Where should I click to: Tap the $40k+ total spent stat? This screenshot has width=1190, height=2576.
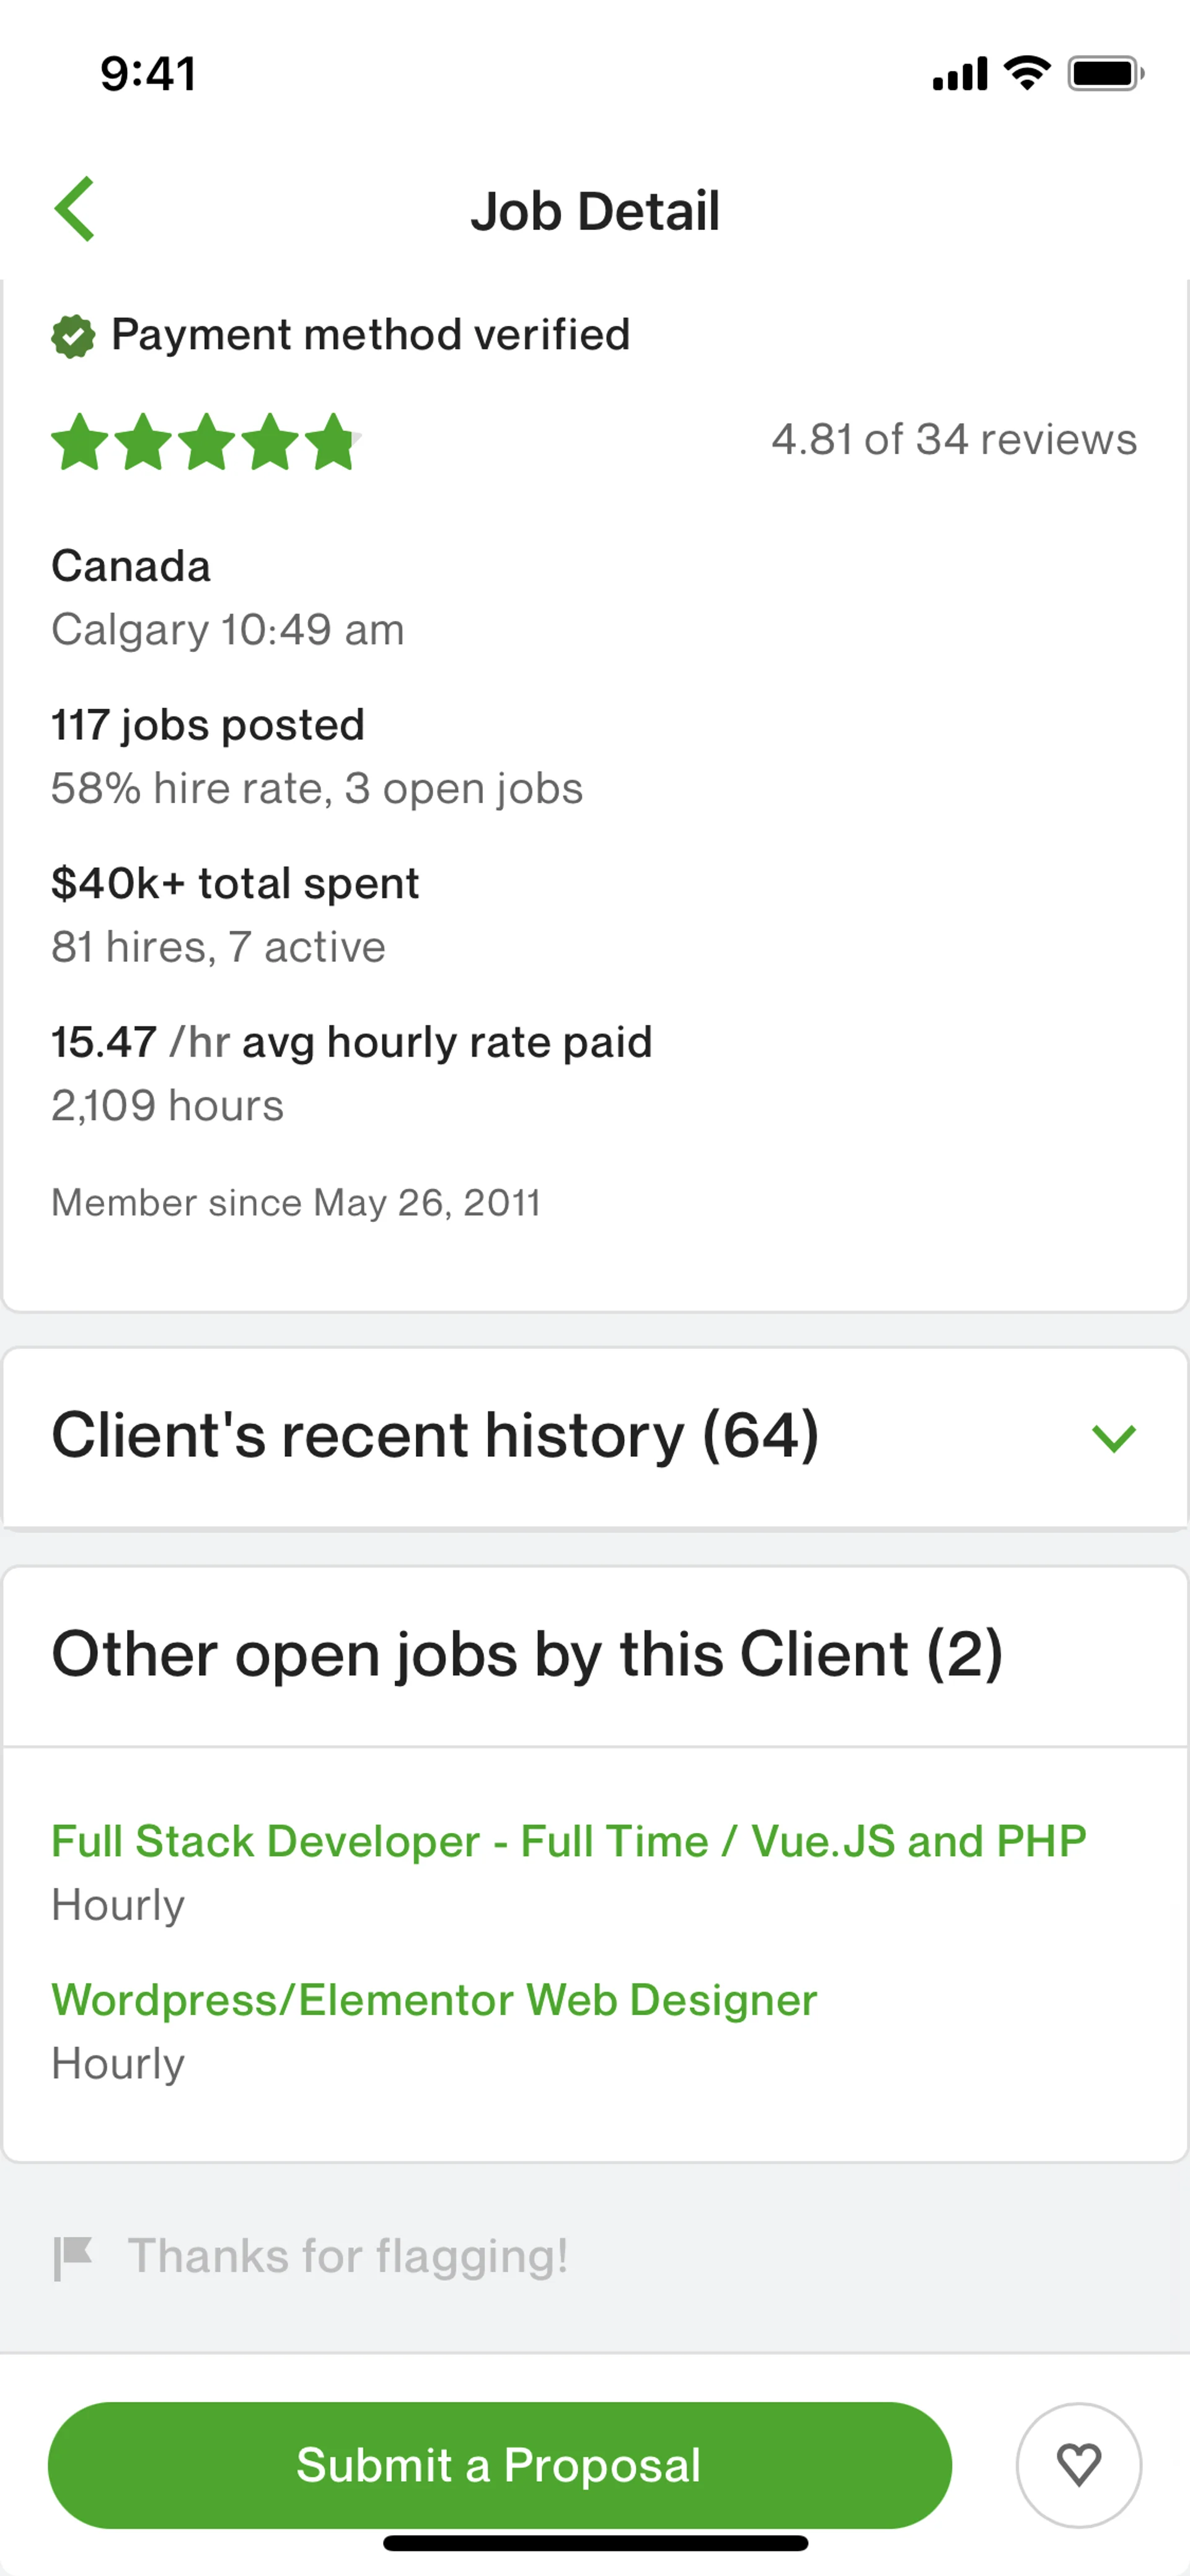[235, 884]
